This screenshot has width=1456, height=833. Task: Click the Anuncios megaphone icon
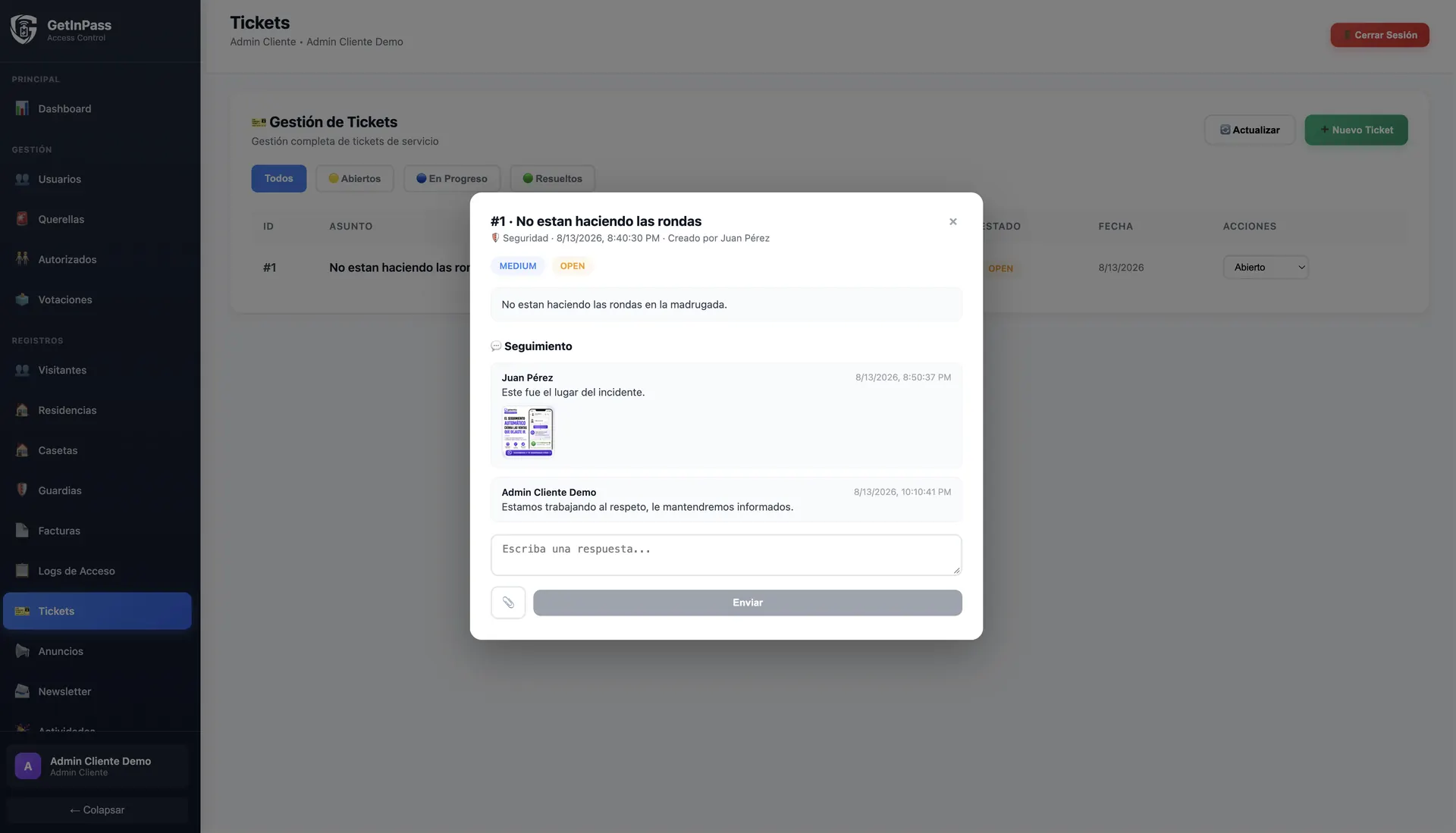[22, 651]
